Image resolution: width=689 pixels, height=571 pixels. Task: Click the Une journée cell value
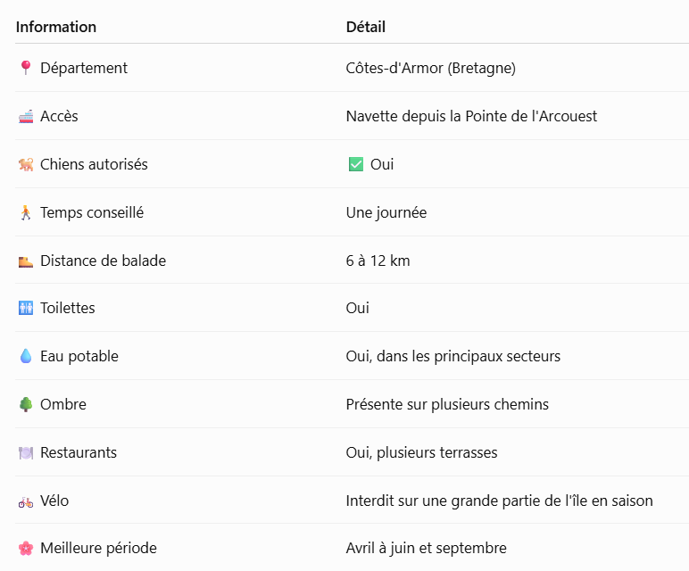386,212
